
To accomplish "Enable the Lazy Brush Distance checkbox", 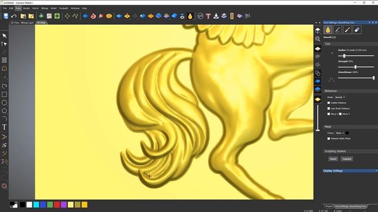I will 328,108.
